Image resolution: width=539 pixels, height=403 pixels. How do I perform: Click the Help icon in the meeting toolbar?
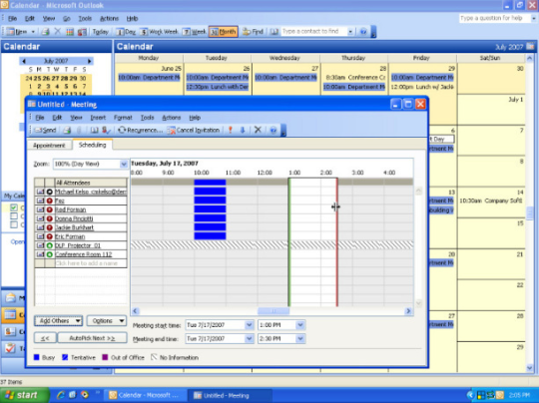pyautogui.click(x=273, y=131)
